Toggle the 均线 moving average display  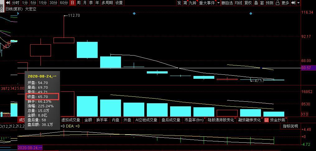239,3
